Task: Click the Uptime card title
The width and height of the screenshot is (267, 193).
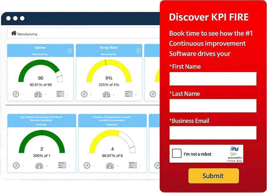Action: [x=40, y=48]
